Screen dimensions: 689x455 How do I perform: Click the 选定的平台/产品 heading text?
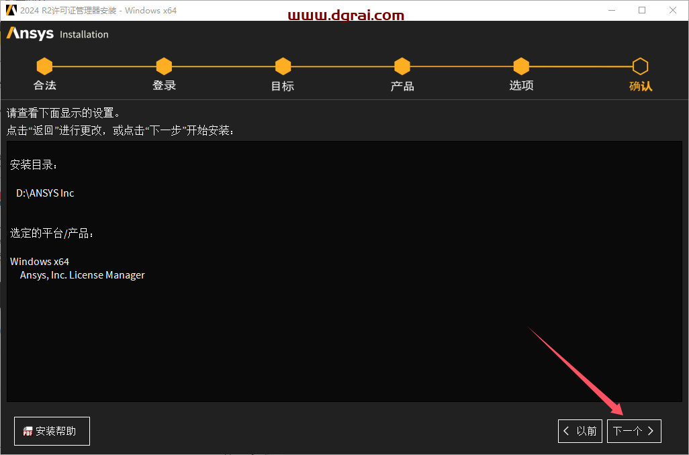click(52, 234)
